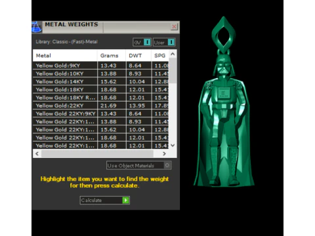
Task: Select the Yellow Gold:22KY row
Action: (x=101, y=106)
